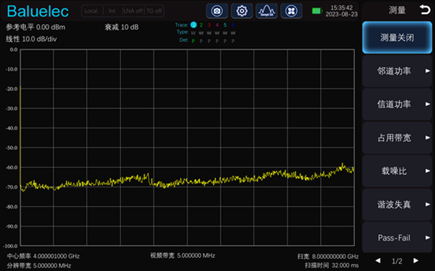The height and width of the screenshot is (271, 435).
Task: Select trace 3 indicator
Action: (x=209, y=25)
